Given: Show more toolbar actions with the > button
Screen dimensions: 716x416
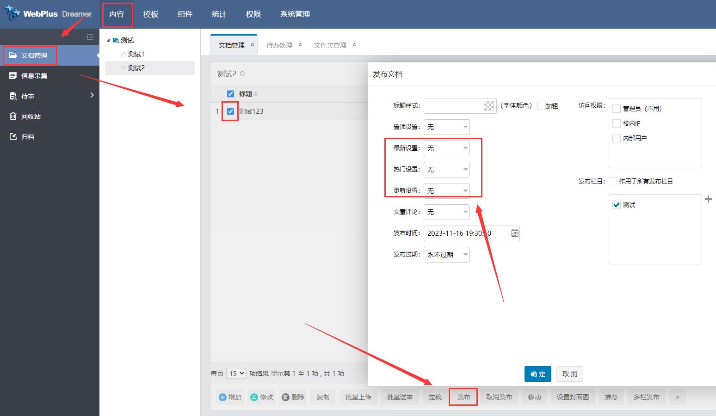Looking at the screenshot, I should tap(678, 397).
